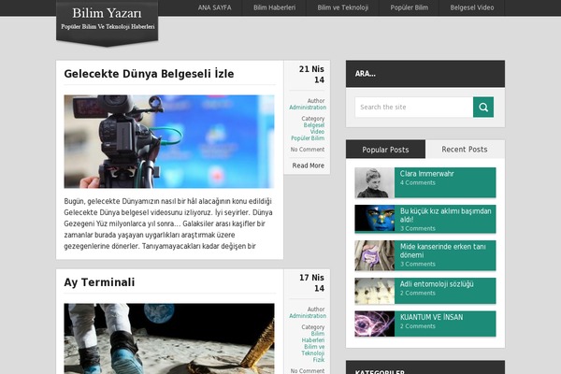Select Popüler Bilim in the top navigation

409,7
